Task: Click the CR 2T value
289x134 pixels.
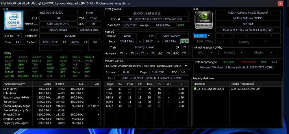Action: (x=185, y=47)
